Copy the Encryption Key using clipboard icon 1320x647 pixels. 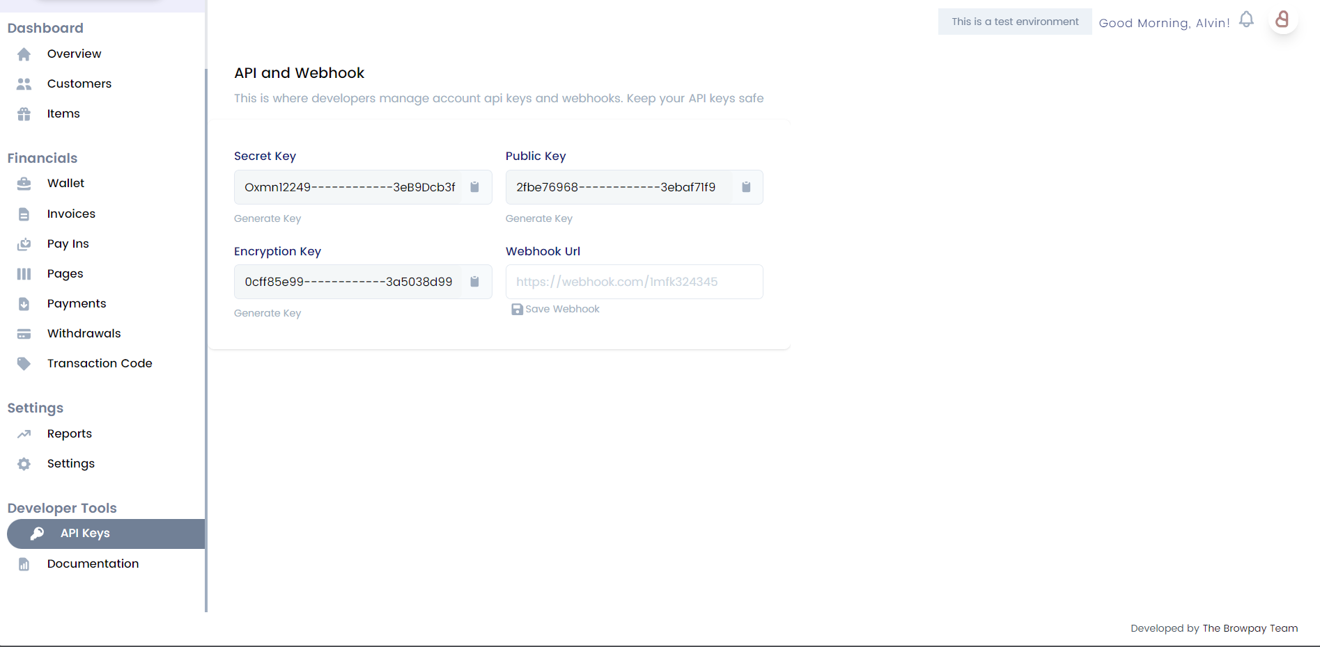(x=474, y=282)
